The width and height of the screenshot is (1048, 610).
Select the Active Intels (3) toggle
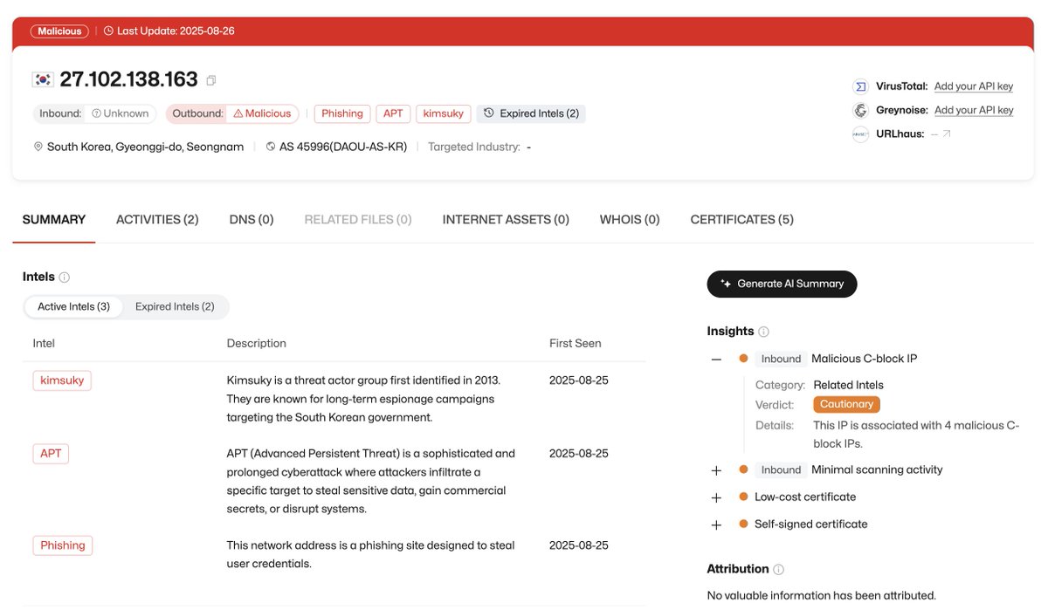tap(73, 306)
